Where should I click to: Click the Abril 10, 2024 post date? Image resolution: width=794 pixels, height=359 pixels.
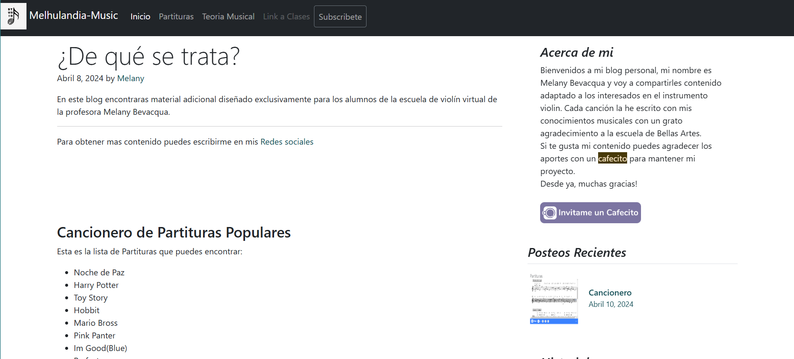pyautogui.click(x=611, y=304)
